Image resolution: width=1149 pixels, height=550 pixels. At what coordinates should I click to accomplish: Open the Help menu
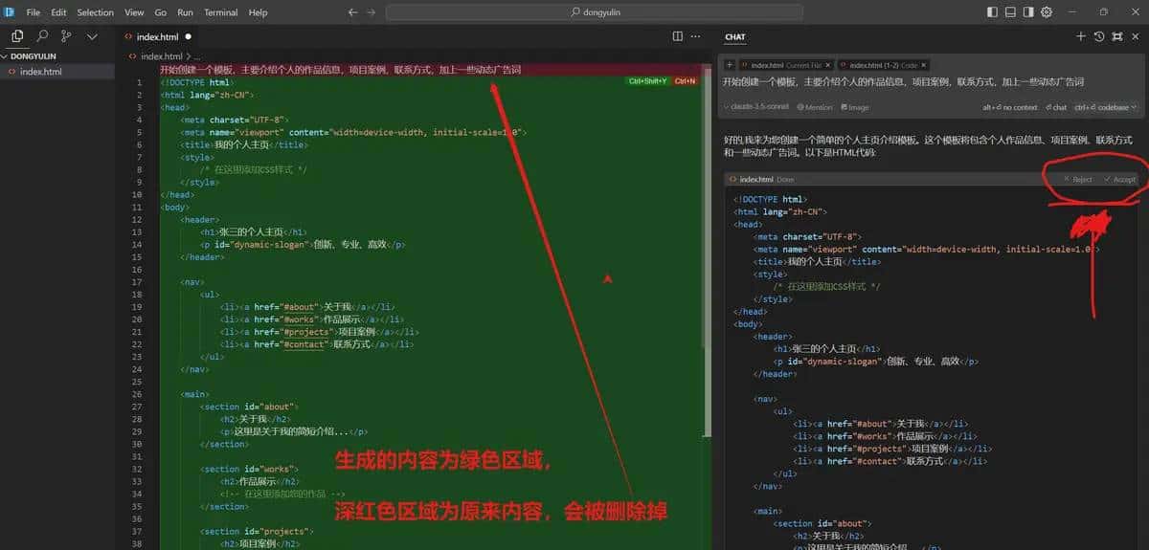tap(258, 12)
